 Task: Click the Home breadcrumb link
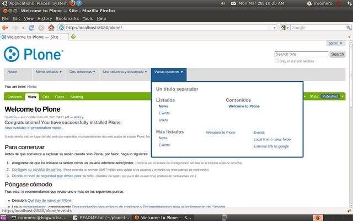(32, 87)
